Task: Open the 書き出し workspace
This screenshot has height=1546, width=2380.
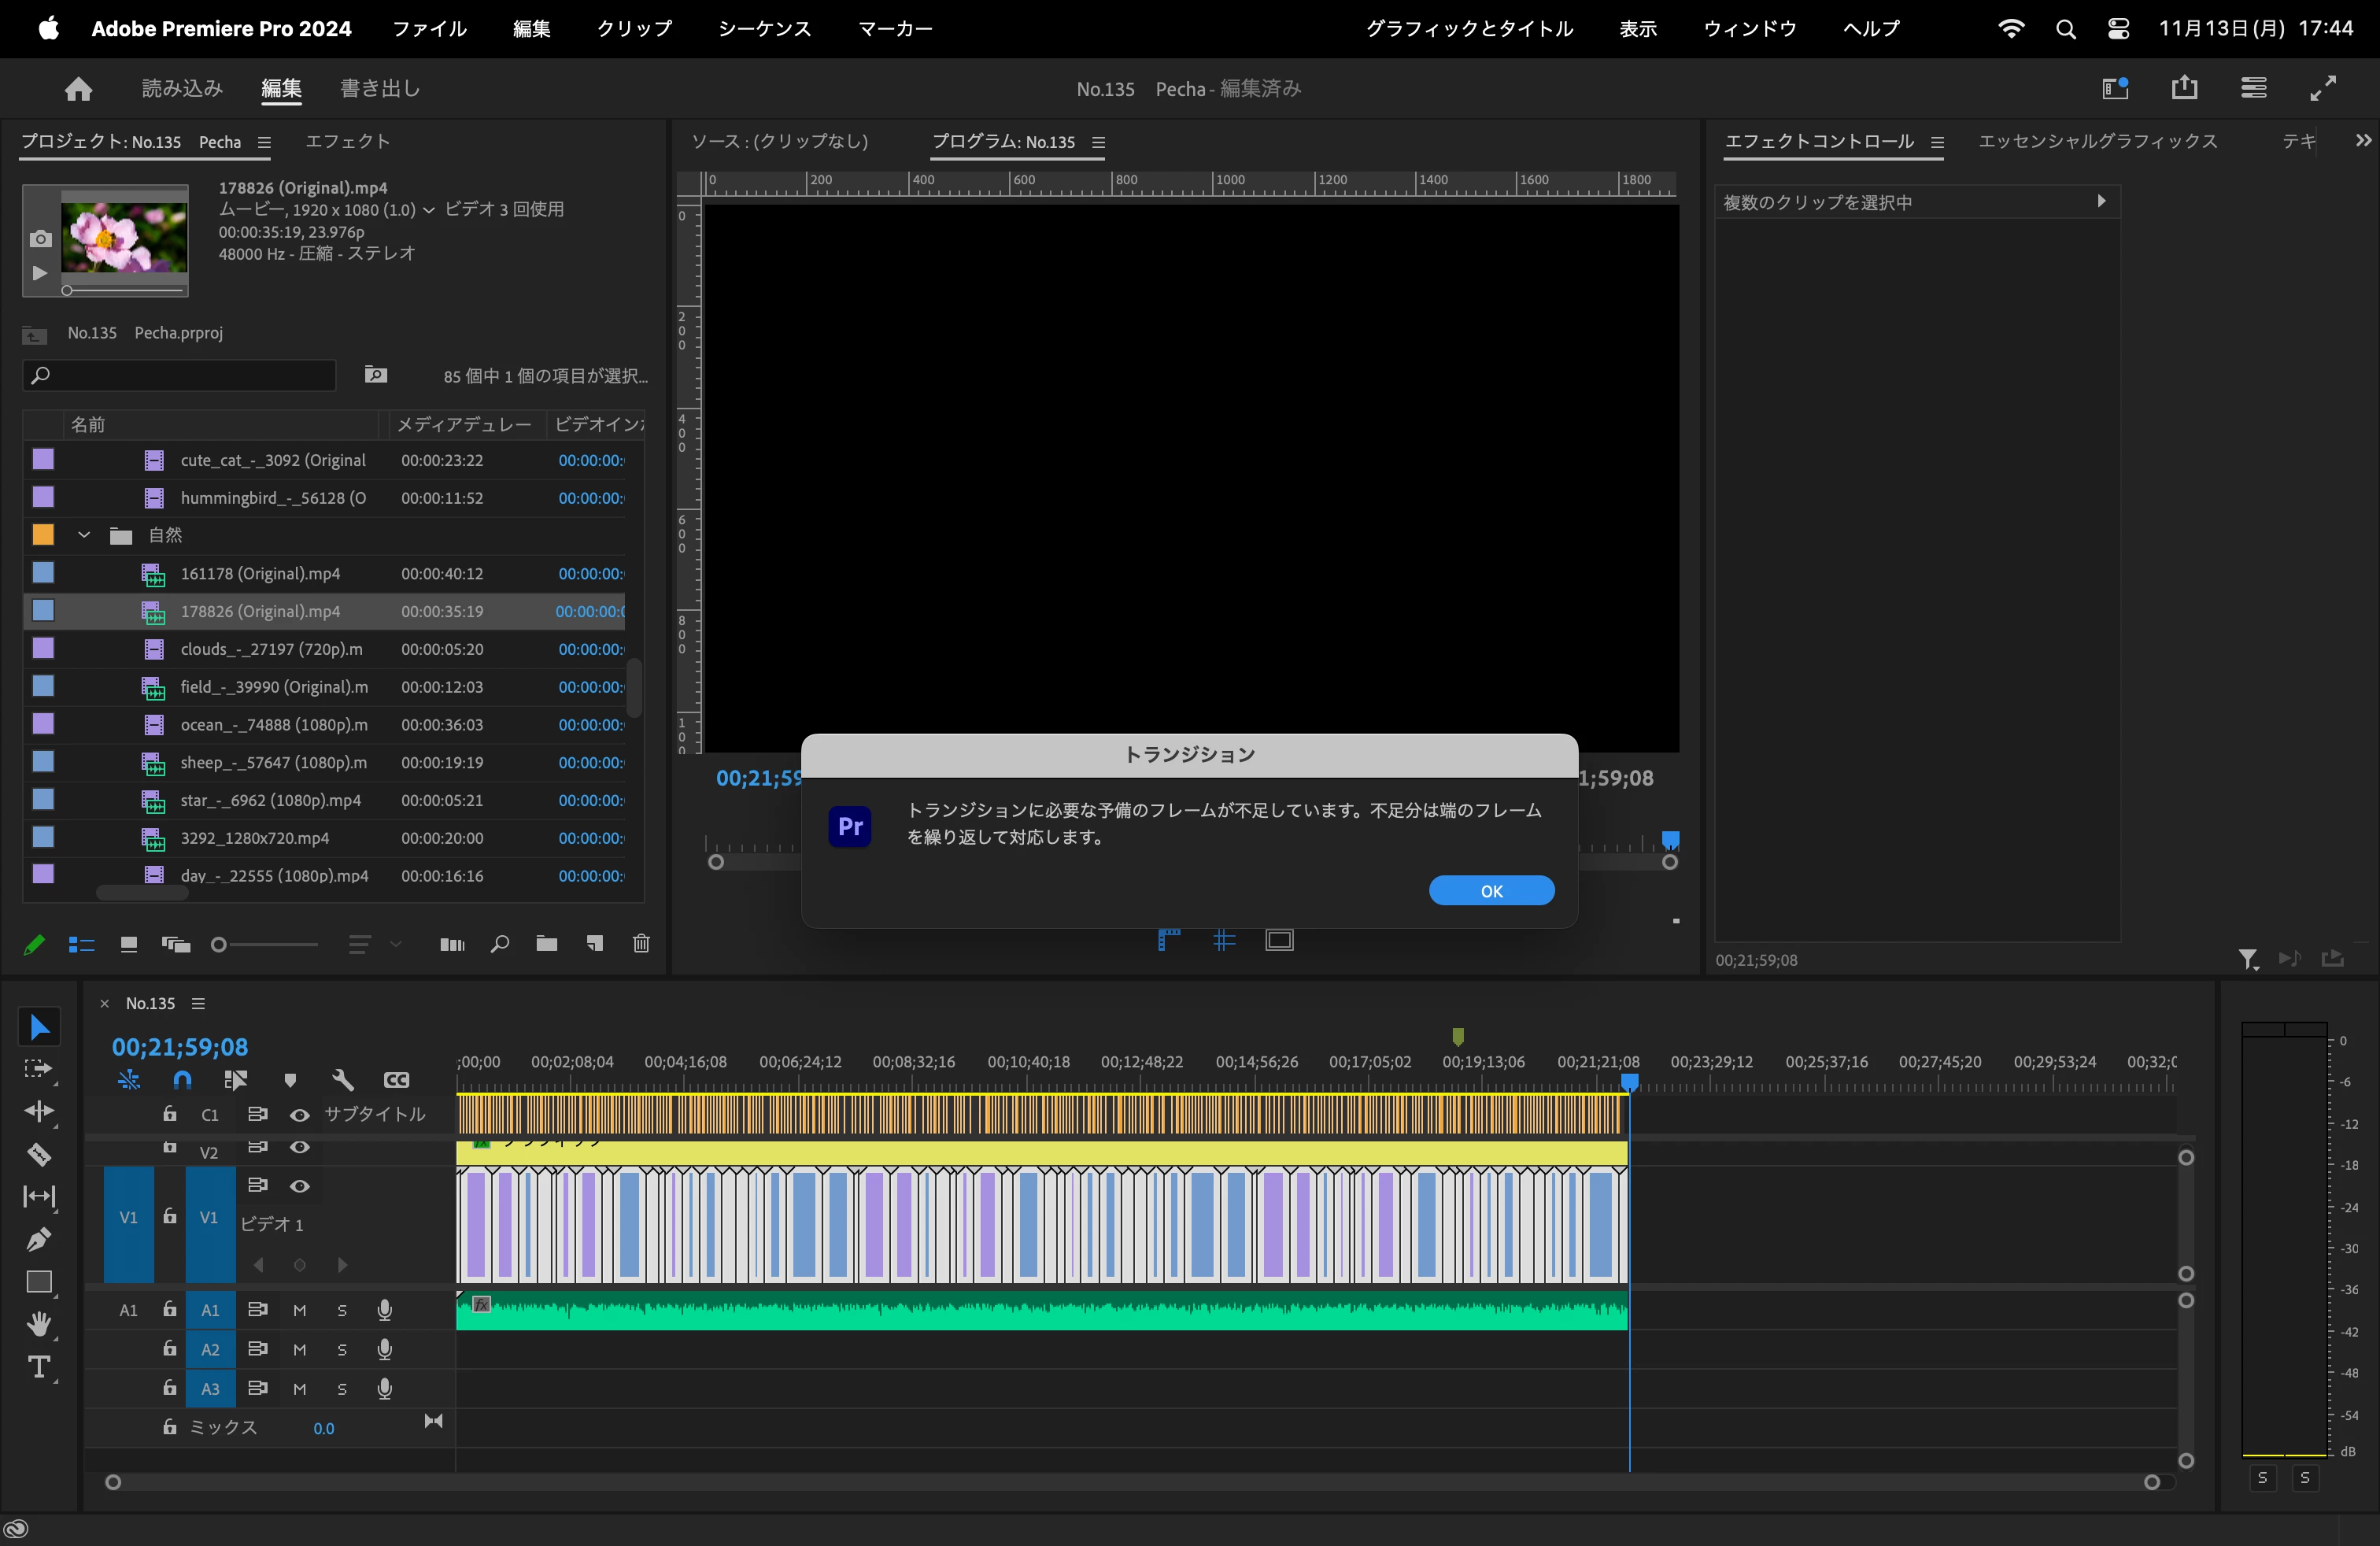Action: pos(380,88)
